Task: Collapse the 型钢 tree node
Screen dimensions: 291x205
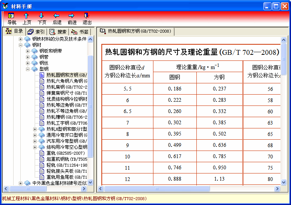Action: 28,69
